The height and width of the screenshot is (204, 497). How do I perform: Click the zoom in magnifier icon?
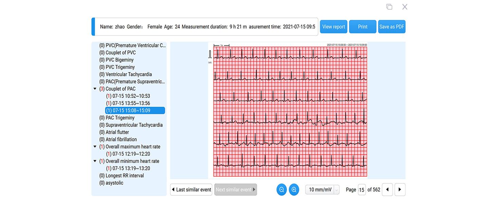294,190
